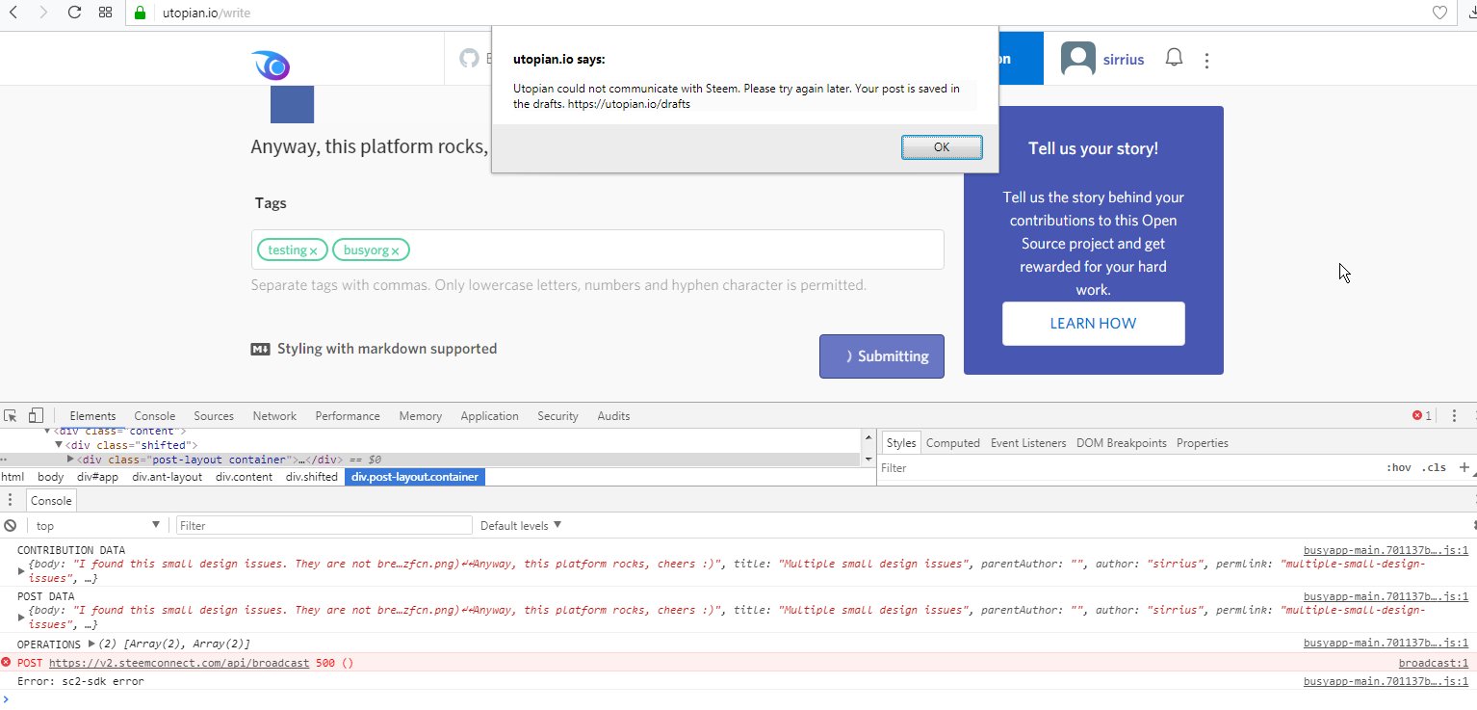The image size is (1477, 710).
Task: Toggle the :hov element state
Action: click(1398, 467)
